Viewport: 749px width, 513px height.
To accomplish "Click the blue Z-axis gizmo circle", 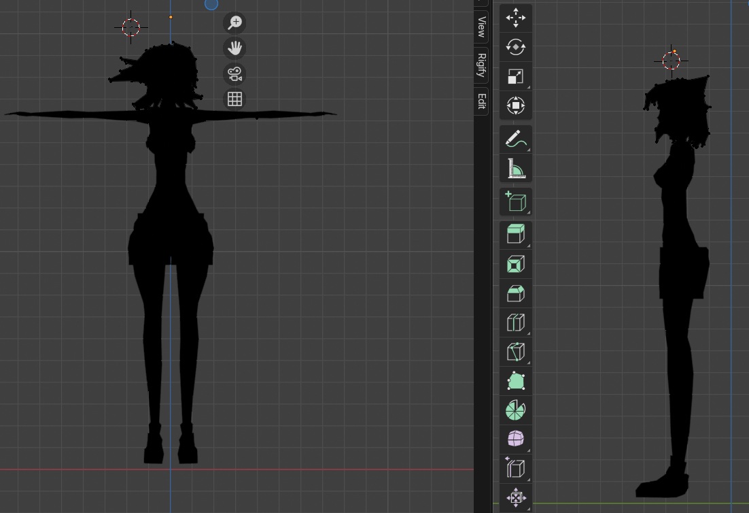I will coord(211,4).
